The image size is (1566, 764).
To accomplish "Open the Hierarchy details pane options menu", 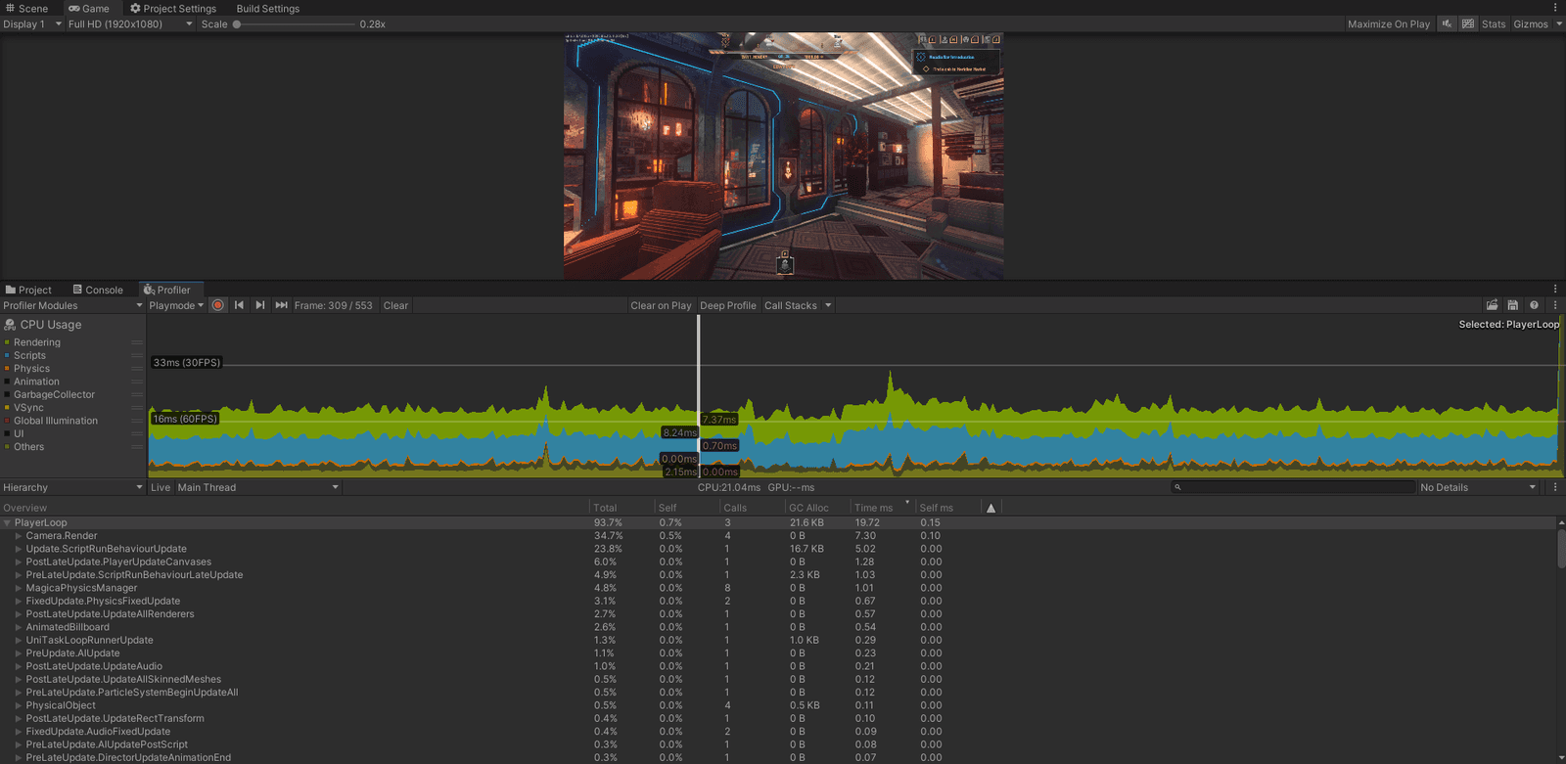I will tap(1555, 487).
